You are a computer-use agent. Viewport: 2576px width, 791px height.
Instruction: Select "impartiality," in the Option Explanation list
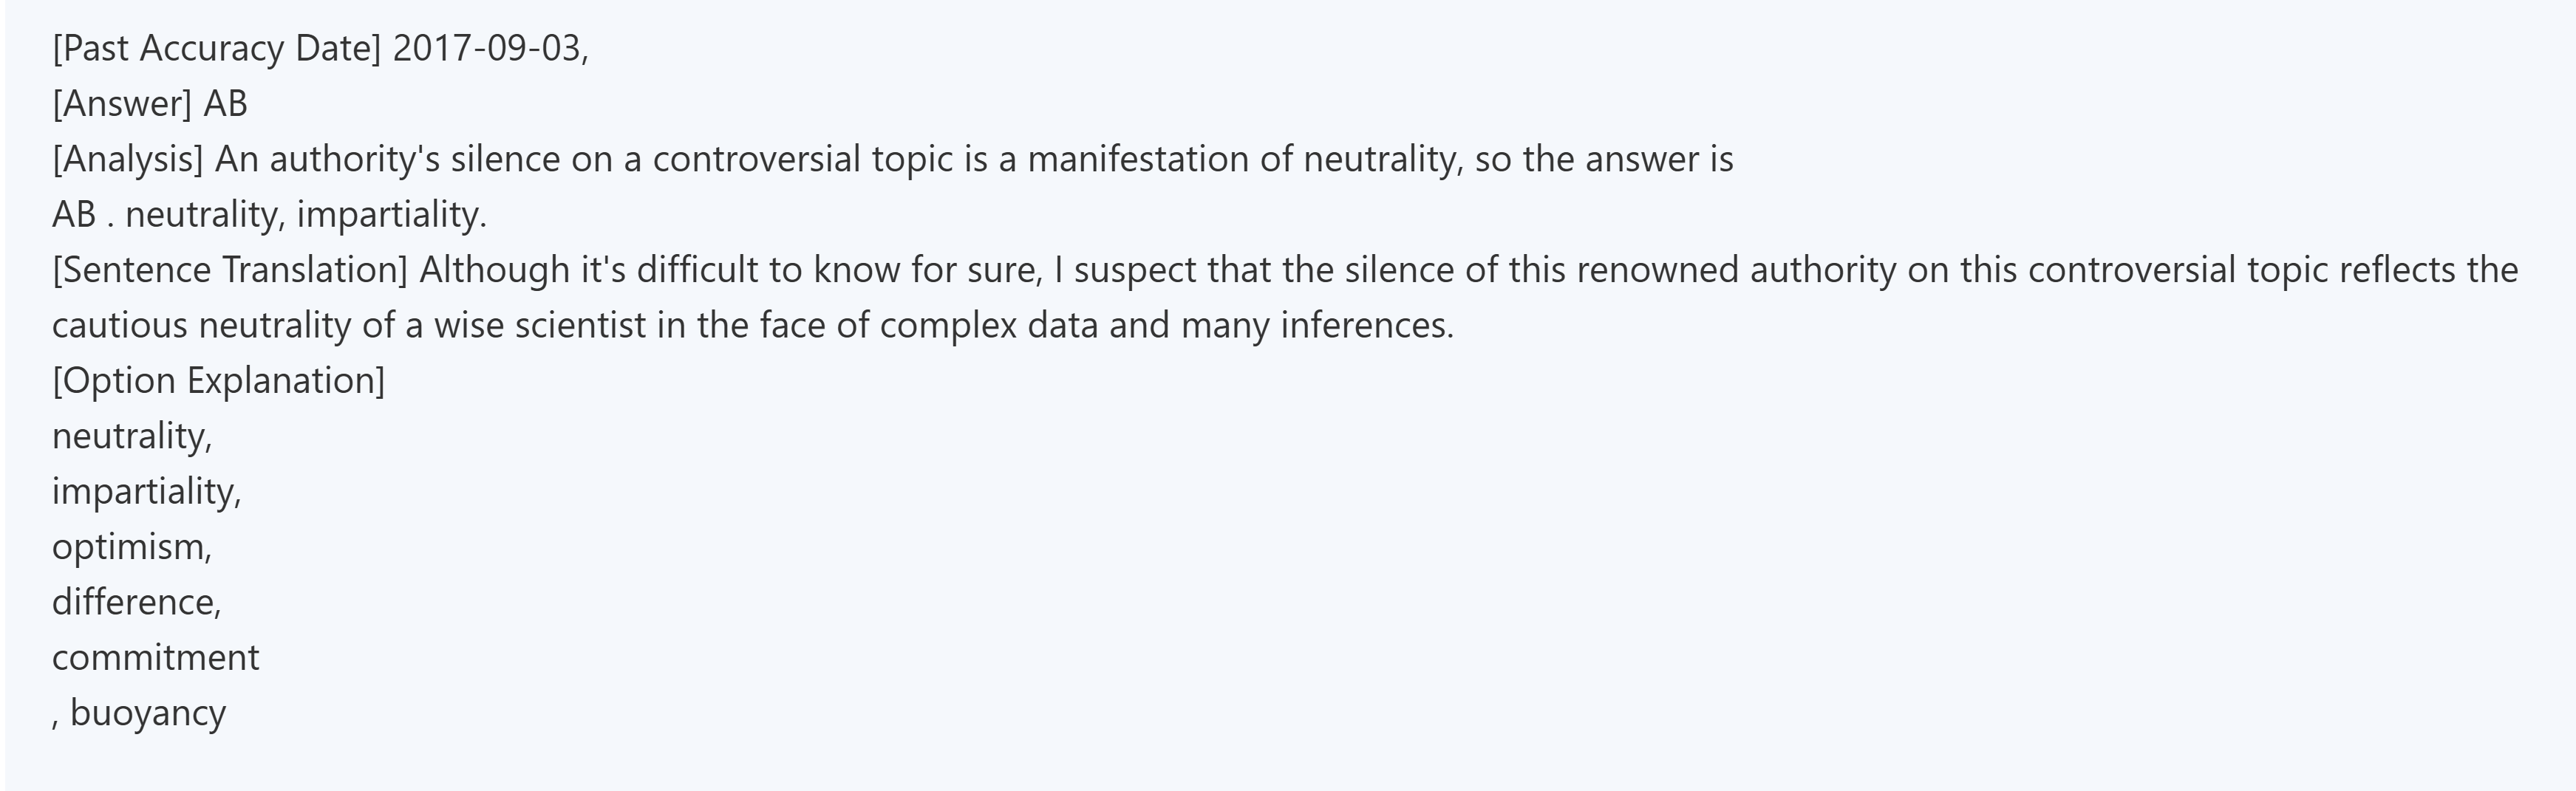[147, 491]
